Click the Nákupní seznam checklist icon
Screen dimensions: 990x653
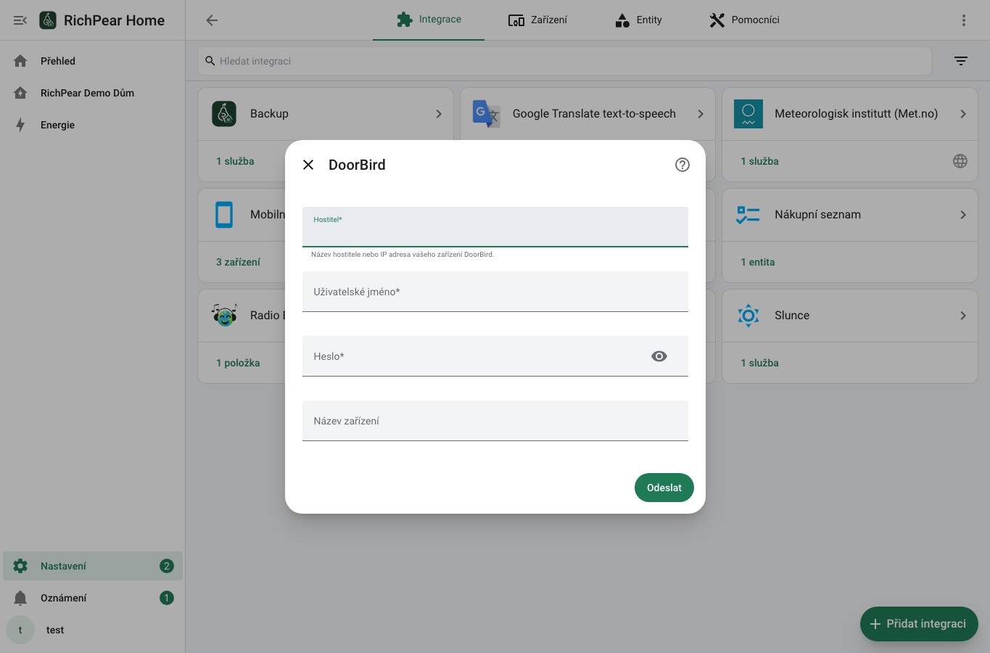coord(748,215)
